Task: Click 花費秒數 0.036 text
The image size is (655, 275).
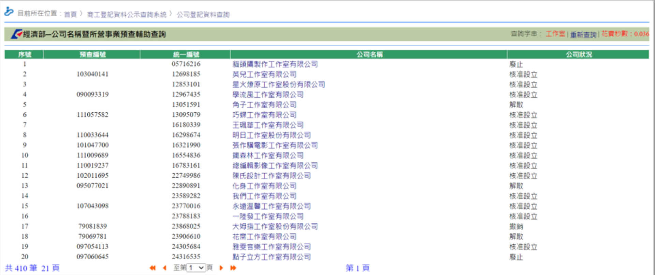Action: click(x=625, y=34)
